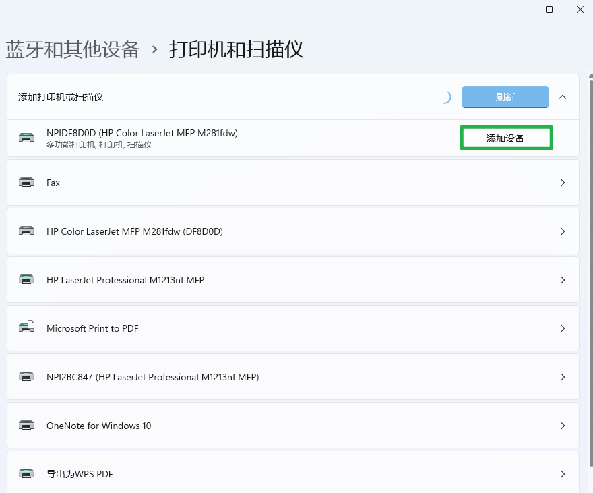Maximize the settings window
Viewport: 593px width, 493px height.
pyautogui.click(x=549, y=9)
